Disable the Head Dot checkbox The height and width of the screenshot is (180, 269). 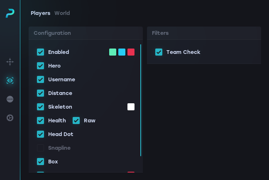coord(41,134)
